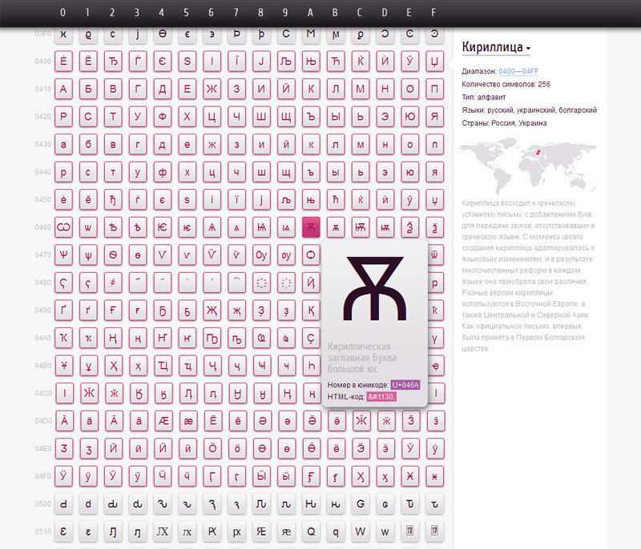Screen dimensions: 641x549
Task: Click the capital Ю tile in row 0420
Action: pos(409,117)
